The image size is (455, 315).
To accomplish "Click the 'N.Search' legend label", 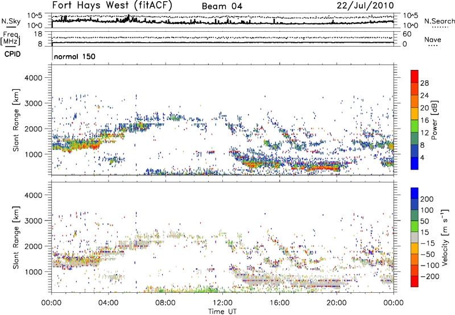I will tap(439, 21).
